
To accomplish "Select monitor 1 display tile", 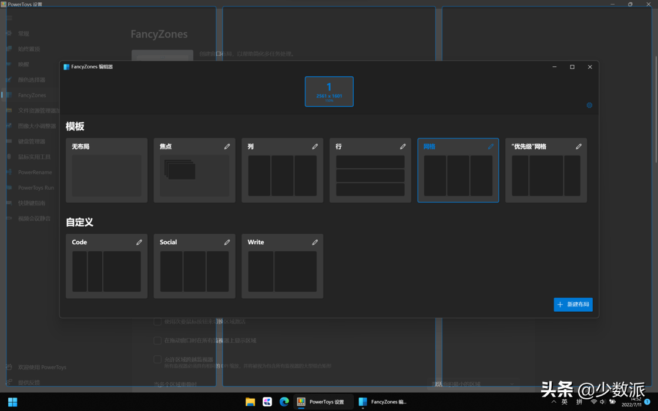I will click(329, 92).
